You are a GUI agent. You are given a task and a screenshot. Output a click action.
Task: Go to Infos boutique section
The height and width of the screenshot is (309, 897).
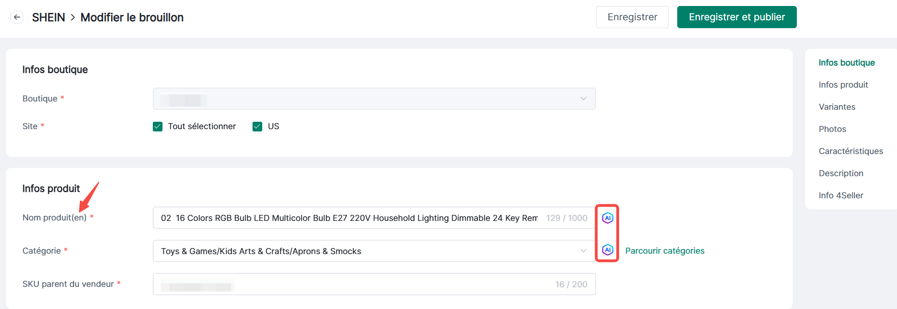pos(846,63)
